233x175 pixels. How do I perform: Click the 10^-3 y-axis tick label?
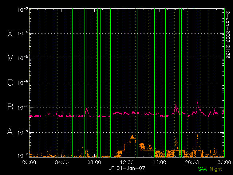tap(23, 10)
